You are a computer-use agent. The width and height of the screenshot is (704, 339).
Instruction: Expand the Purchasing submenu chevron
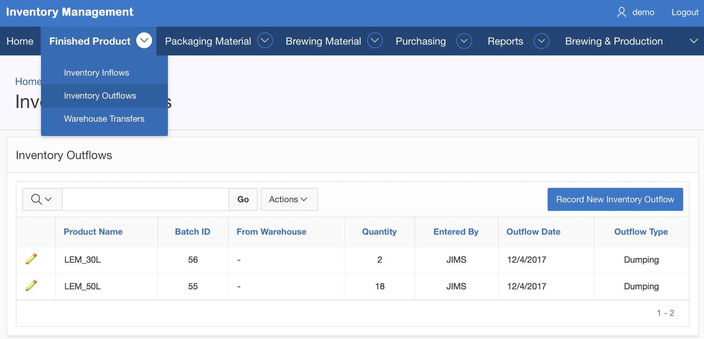tap(464, 41)
